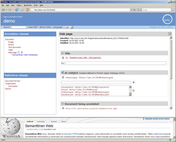Select the Image annotation class
176x142 pixels.
[x=11, y=42]
